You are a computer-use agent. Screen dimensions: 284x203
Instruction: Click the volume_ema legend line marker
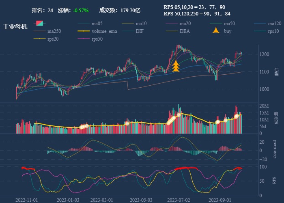click(84, 31)
